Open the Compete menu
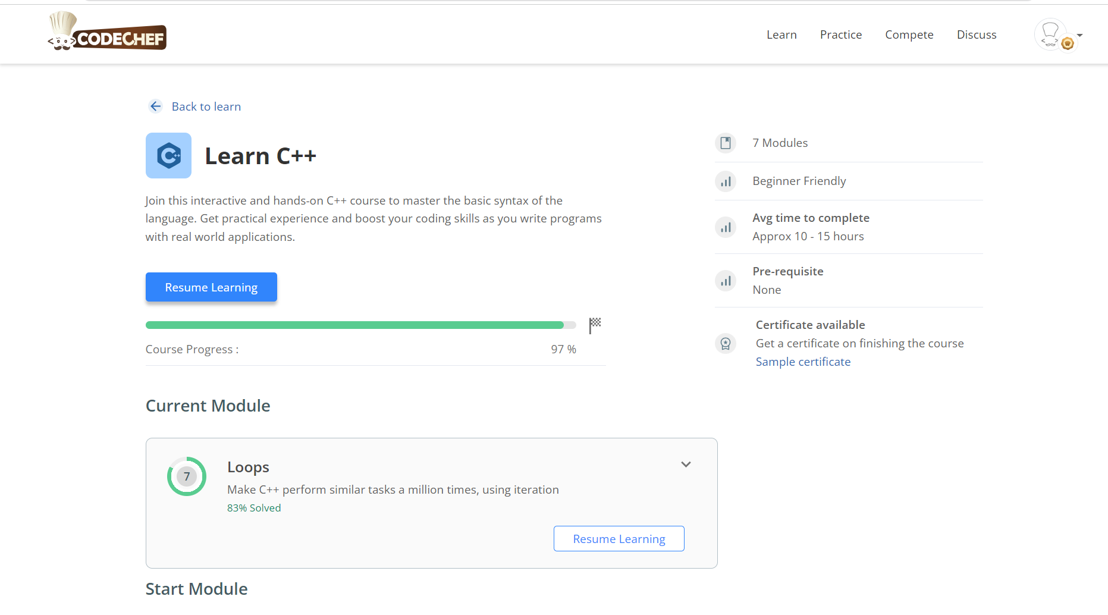Viewport: 1108px width, 615px height. [x=909, y=34]
